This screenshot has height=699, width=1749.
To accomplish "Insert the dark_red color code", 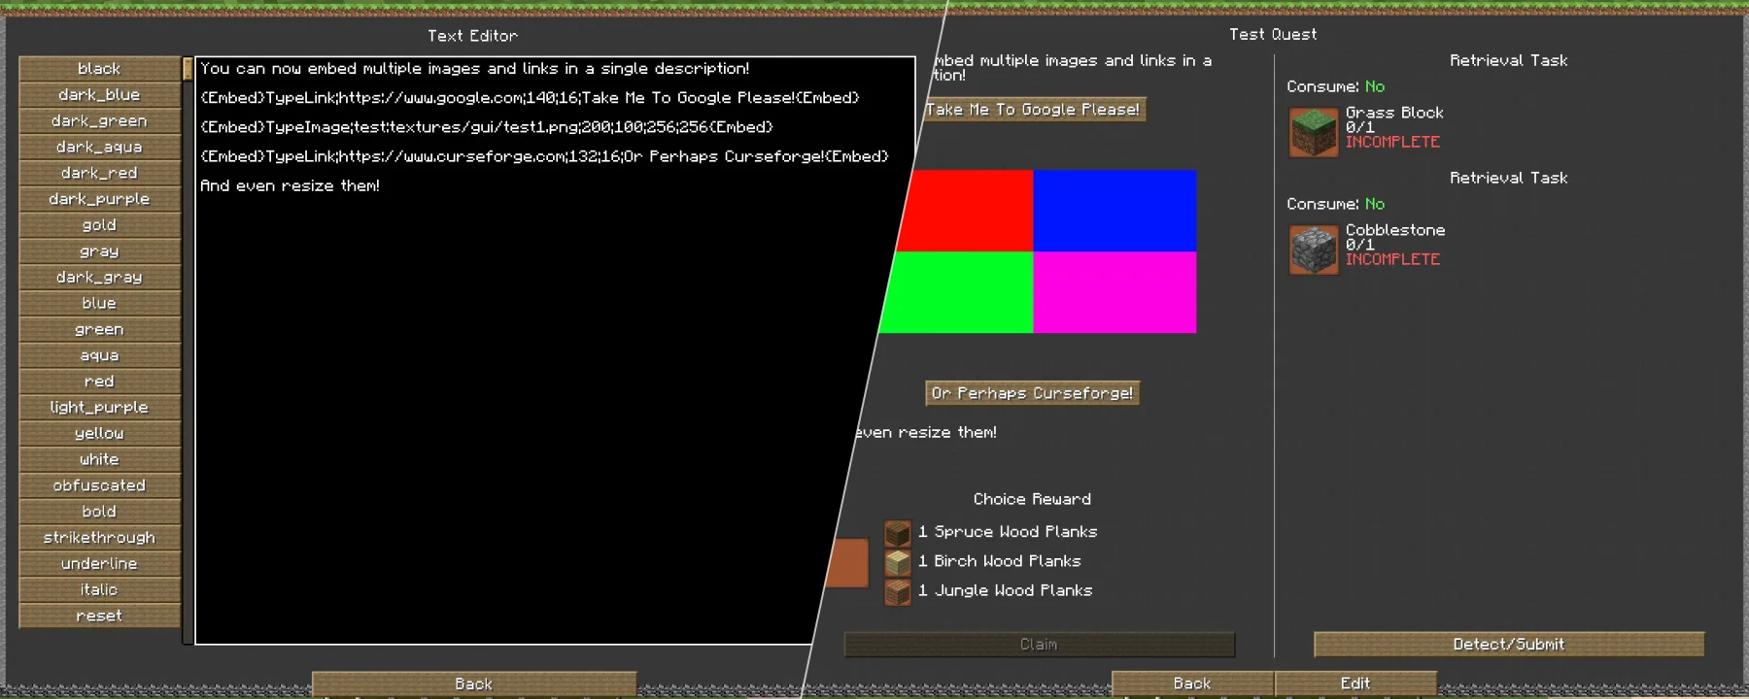I will click(x=100, y=173).
